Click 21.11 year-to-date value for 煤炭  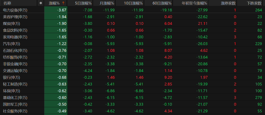[203, 24]
